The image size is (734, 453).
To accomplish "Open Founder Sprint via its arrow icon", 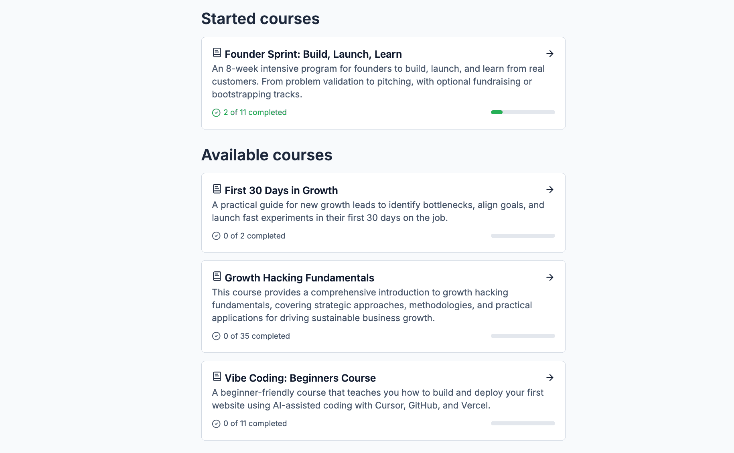I will pos(550,53).
